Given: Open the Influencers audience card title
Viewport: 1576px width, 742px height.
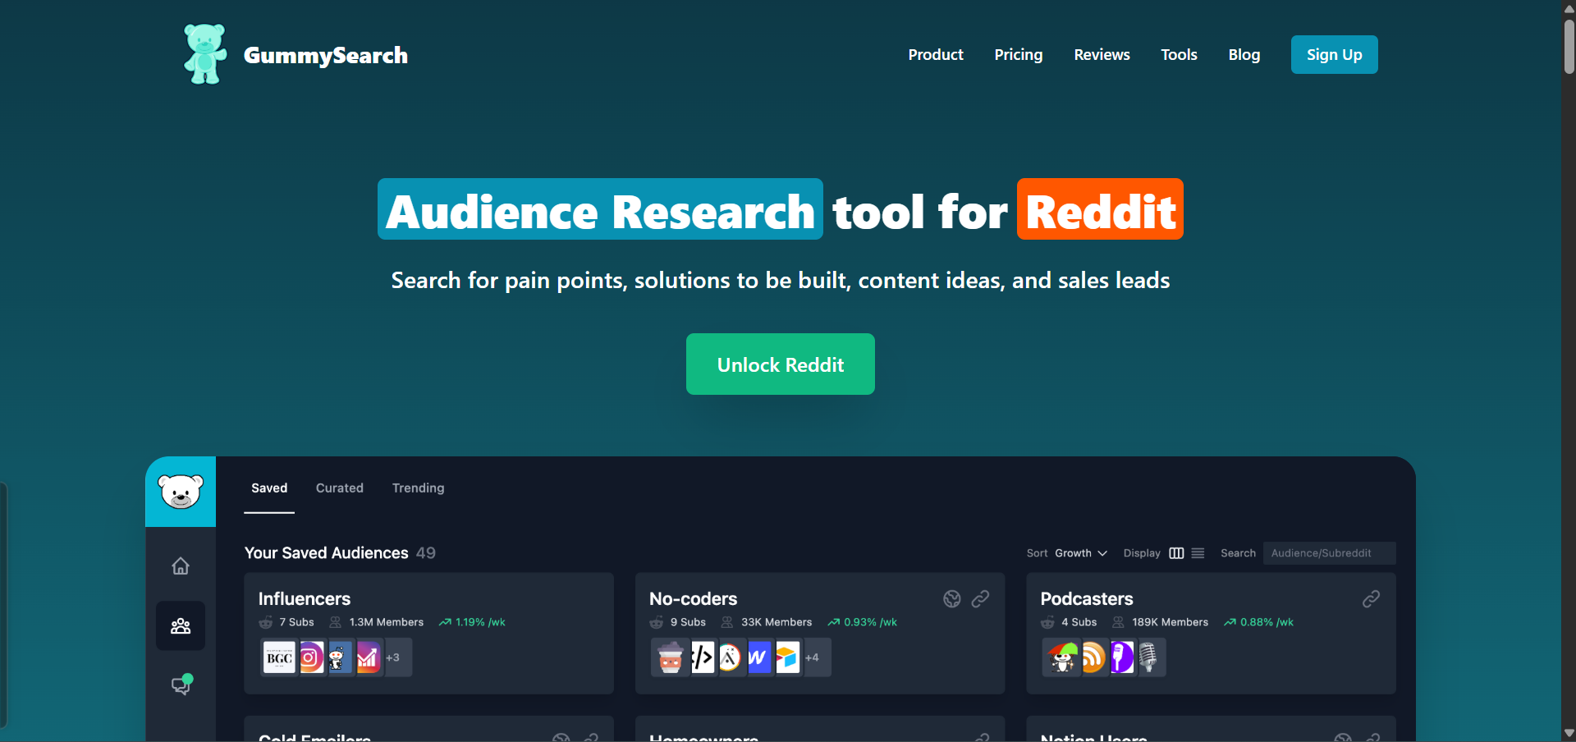Looking at the screenshot, I should 305,599.
